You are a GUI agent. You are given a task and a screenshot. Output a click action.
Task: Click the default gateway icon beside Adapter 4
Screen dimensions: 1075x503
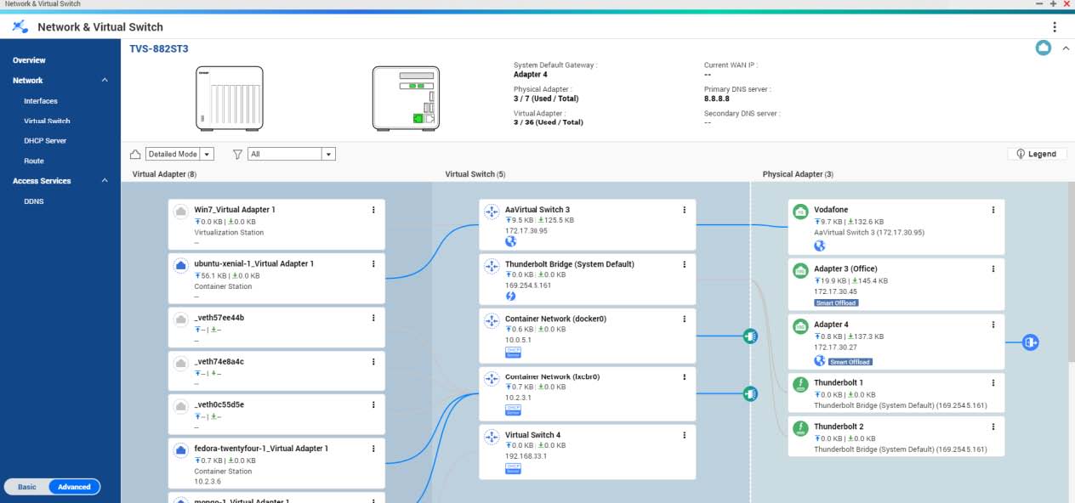pyautogui.click(x=1031, y=342)
